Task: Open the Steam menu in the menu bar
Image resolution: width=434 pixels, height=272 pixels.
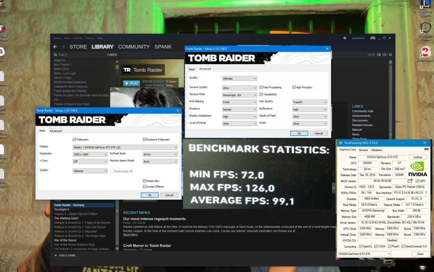Action: pos(57,38)
